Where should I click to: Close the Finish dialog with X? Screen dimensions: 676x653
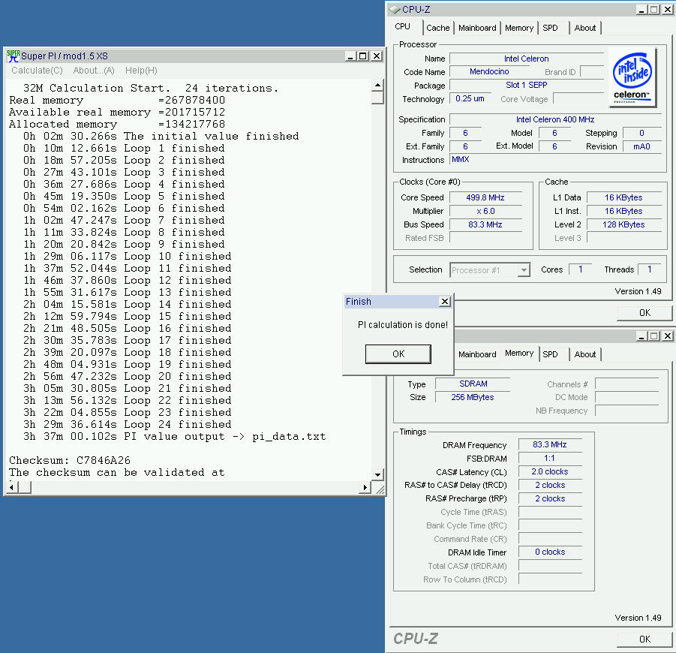(x=445, y=302)
